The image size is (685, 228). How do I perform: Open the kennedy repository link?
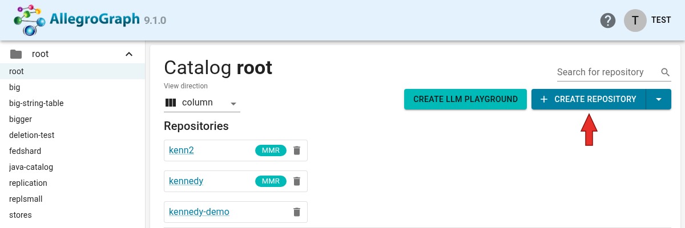tap(186, 181)
